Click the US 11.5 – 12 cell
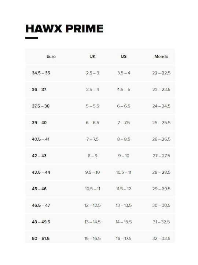The height and width of the screenshot is (265, 198). click(124, 189)
